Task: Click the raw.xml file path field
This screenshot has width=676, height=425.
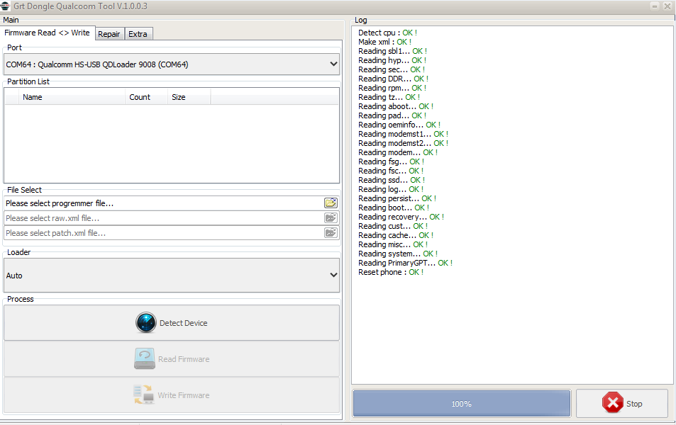Action: pyautogui.click(x=164, y=218)
